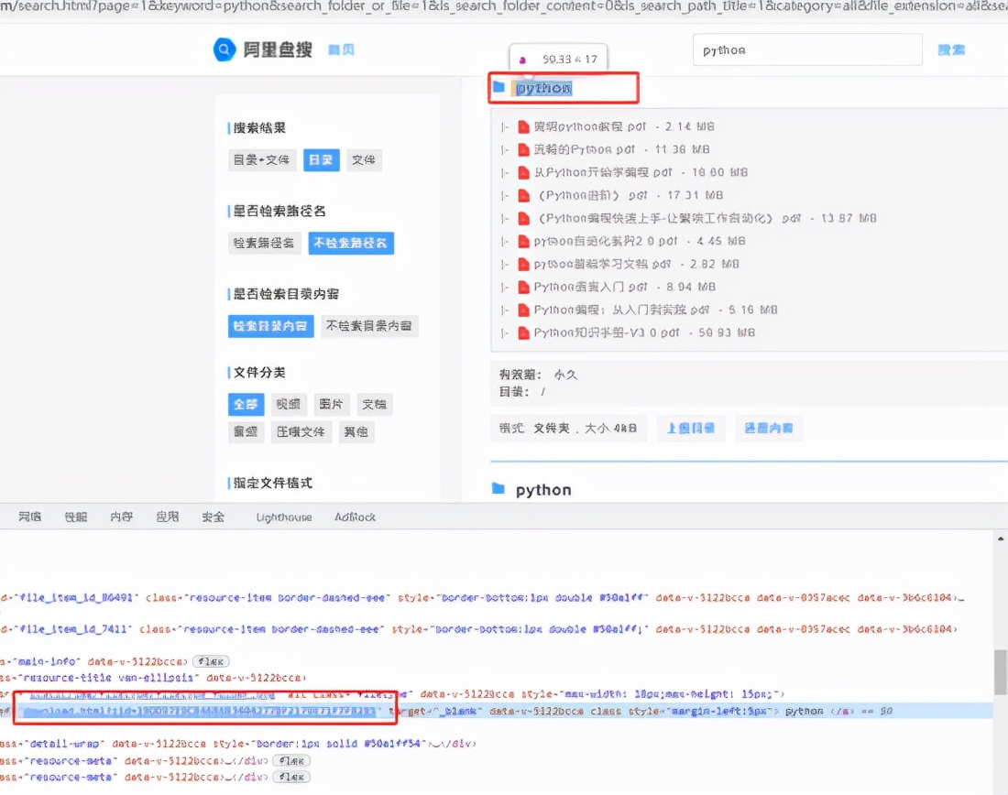Enable the 检索路径名 option
The width and height of the screenshot is (1008, 795).
pyautogui.click(x=264, y=243)
